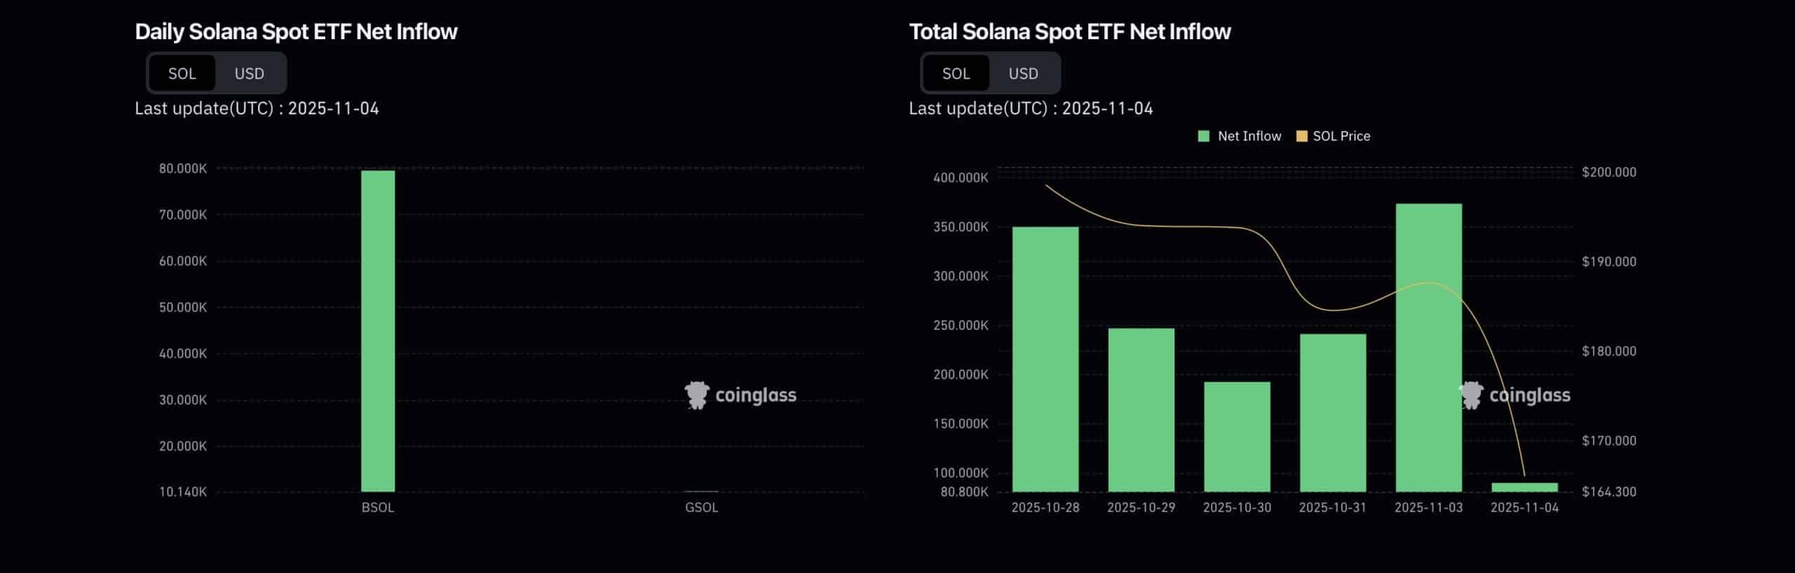The image size is (1795, 573).
Task: Click the BSOL label below the bar
Action: (379, 507)
